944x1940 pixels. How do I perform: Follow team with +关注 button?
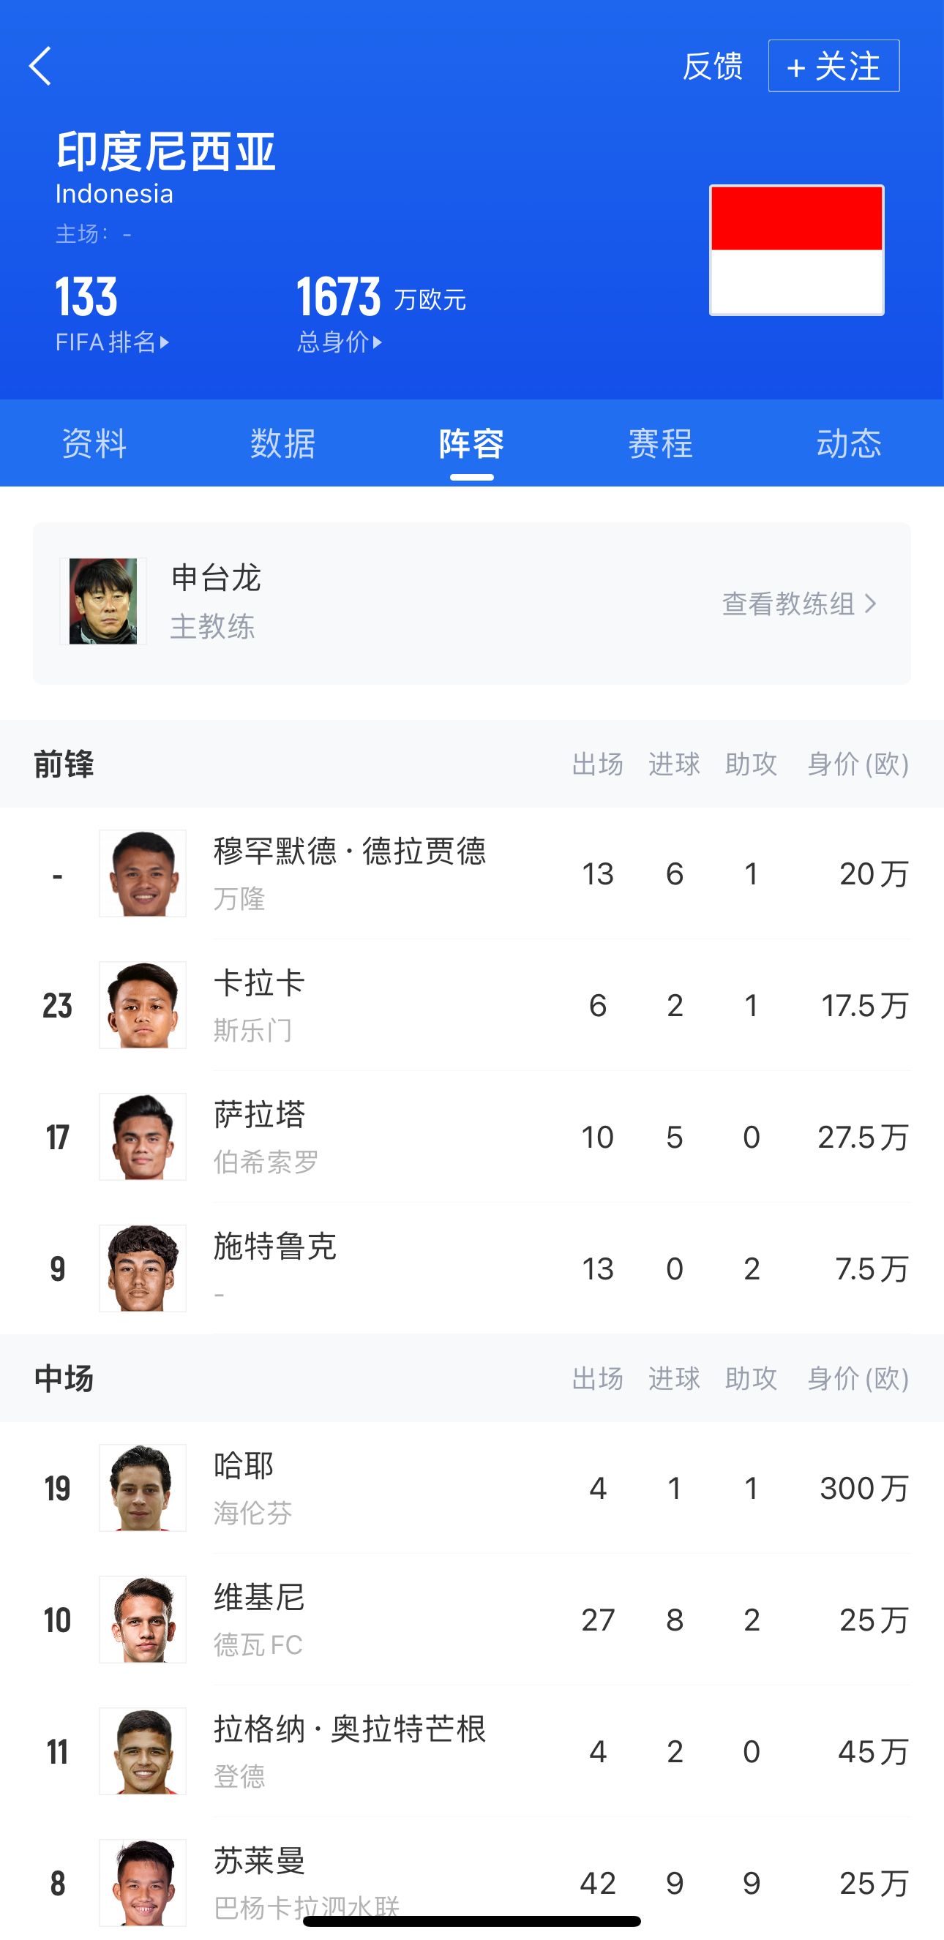coord(834,67)
